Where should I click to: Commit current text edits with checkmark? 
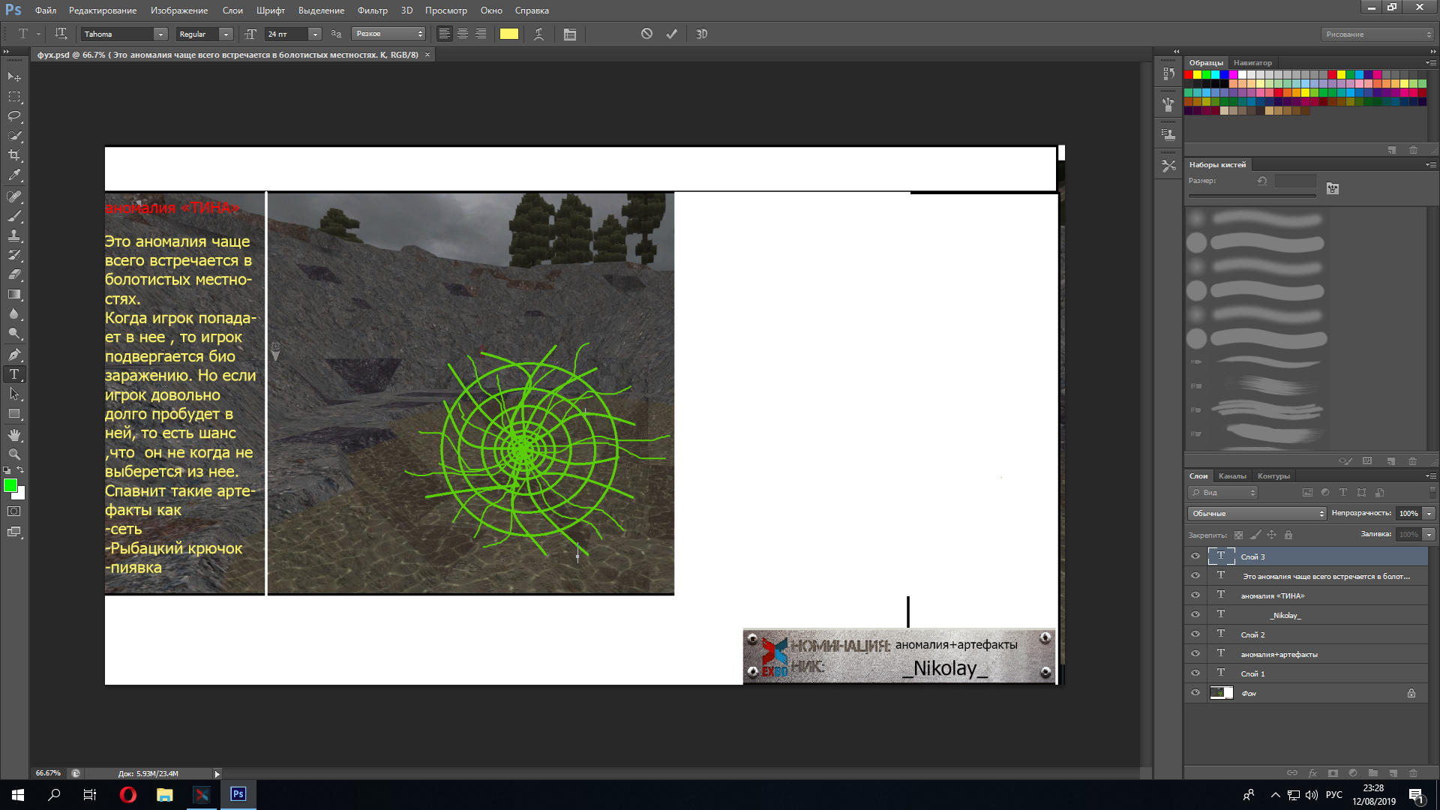tap(671, 34)
